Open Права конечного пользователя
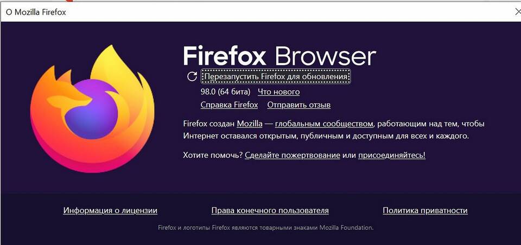 click(270, 210)
